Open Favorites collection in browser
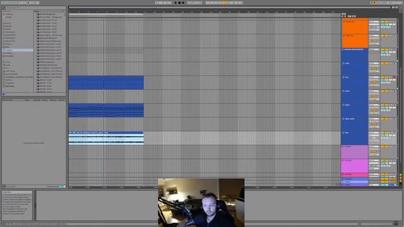Viewport: 404px width, 227px height. 9,14
